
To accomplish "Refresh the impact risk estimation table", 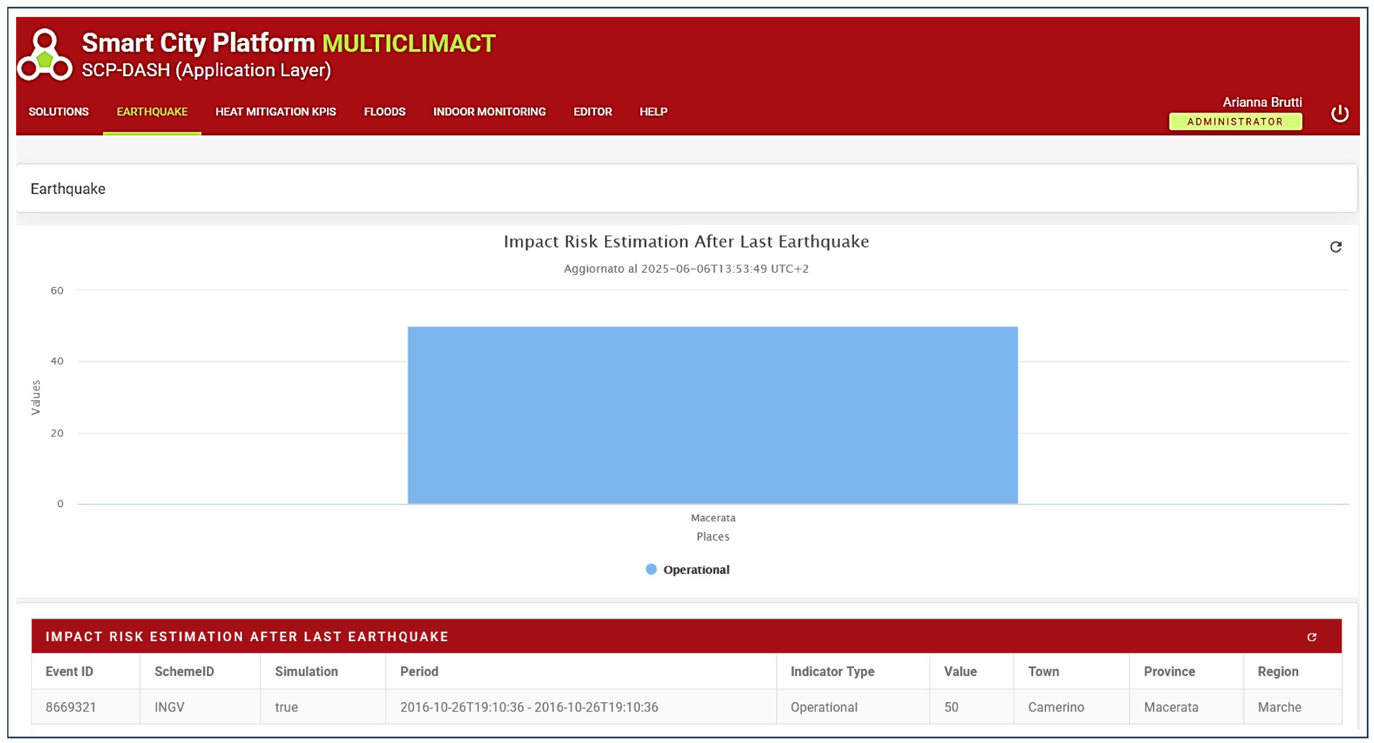I will pyautogui.click(x=1311, y=637).
